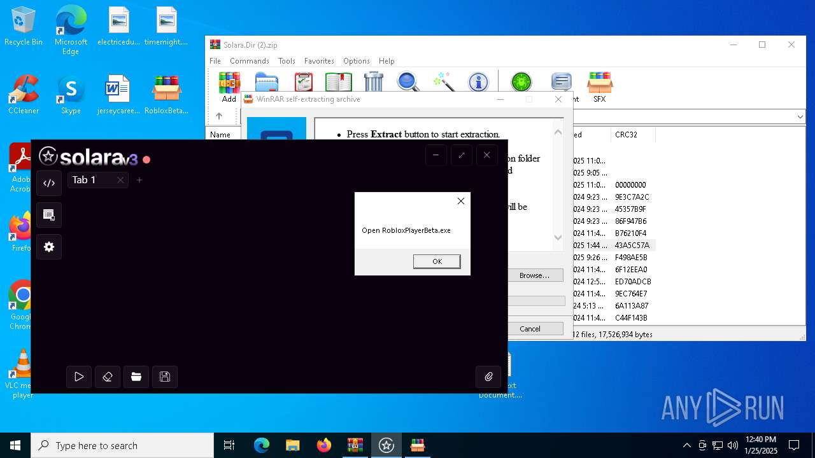Open the RobloxBeta archive on desktop
The image size is (815, 458).
pos(166,95)
